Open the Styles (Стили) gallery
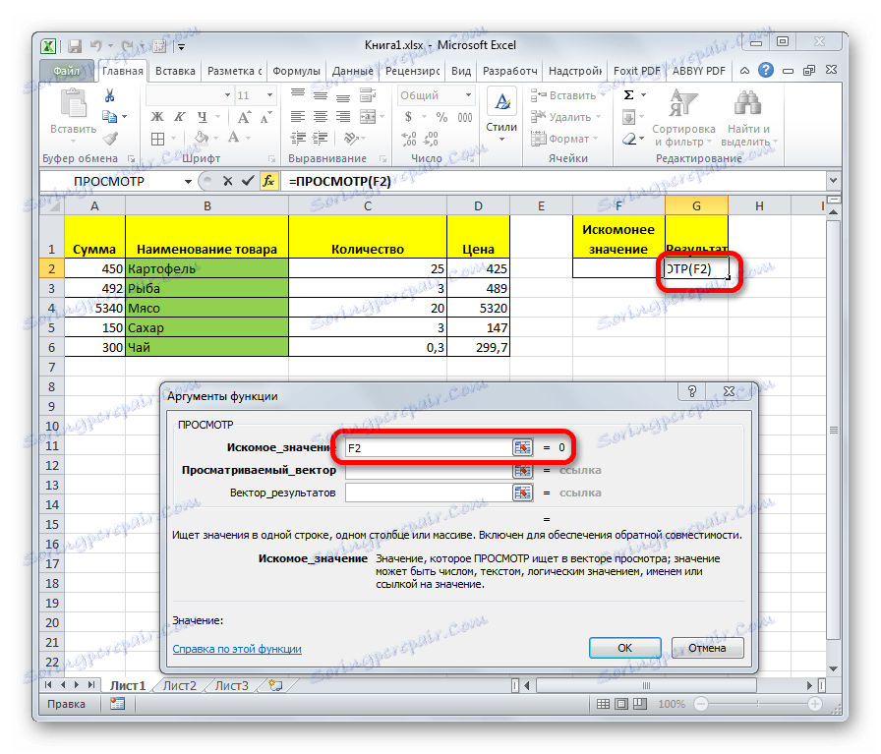Screen dimensions: 881x754 (501, 115)
